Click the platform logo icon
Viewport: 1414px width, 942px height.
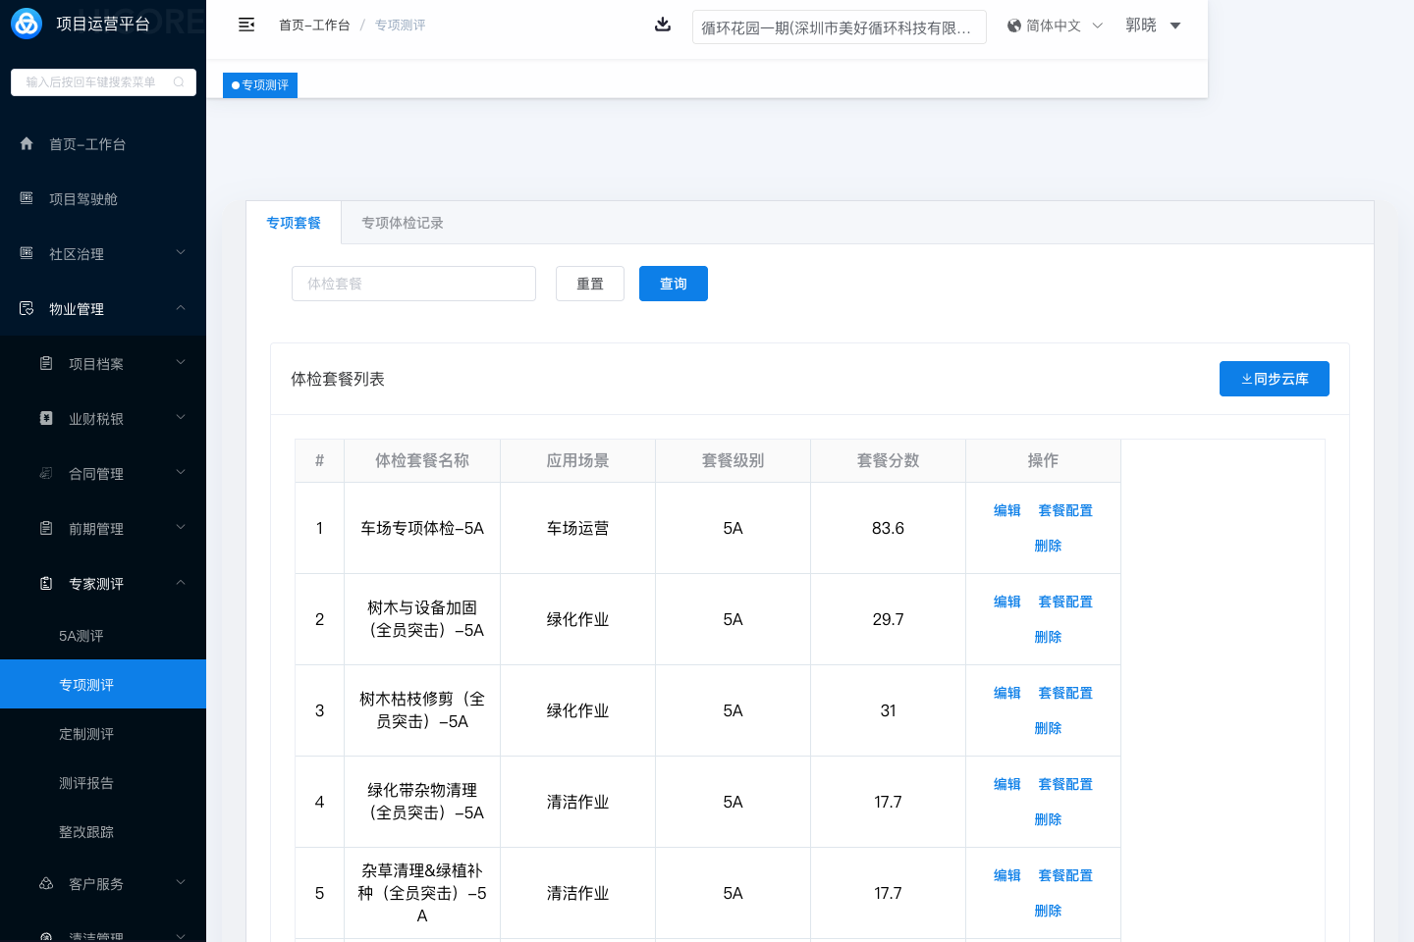(x=27, y=24)
